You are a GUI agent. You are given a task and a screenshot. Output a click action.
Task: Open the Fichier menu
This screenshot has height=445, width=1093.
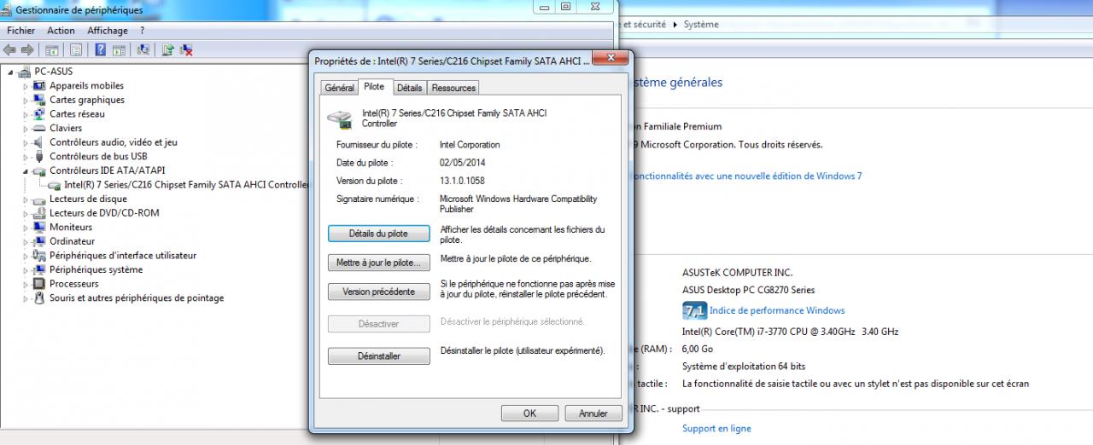(x=21, y=31)
